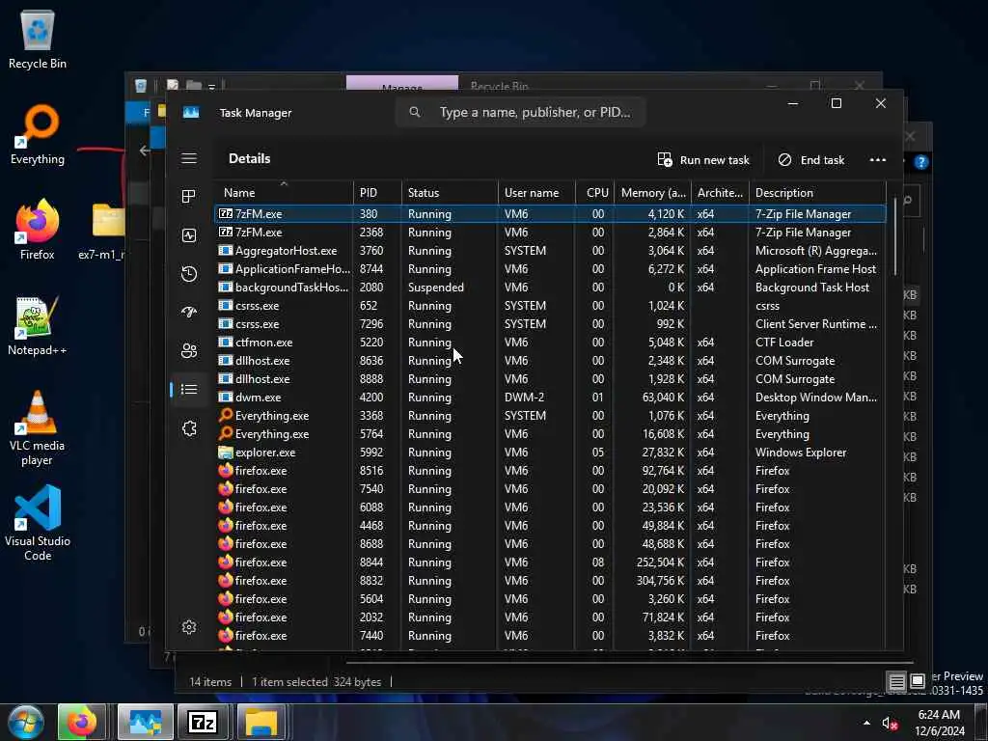
Task: Open Notepad++ desktop shortcut
Action: (38, 326)
